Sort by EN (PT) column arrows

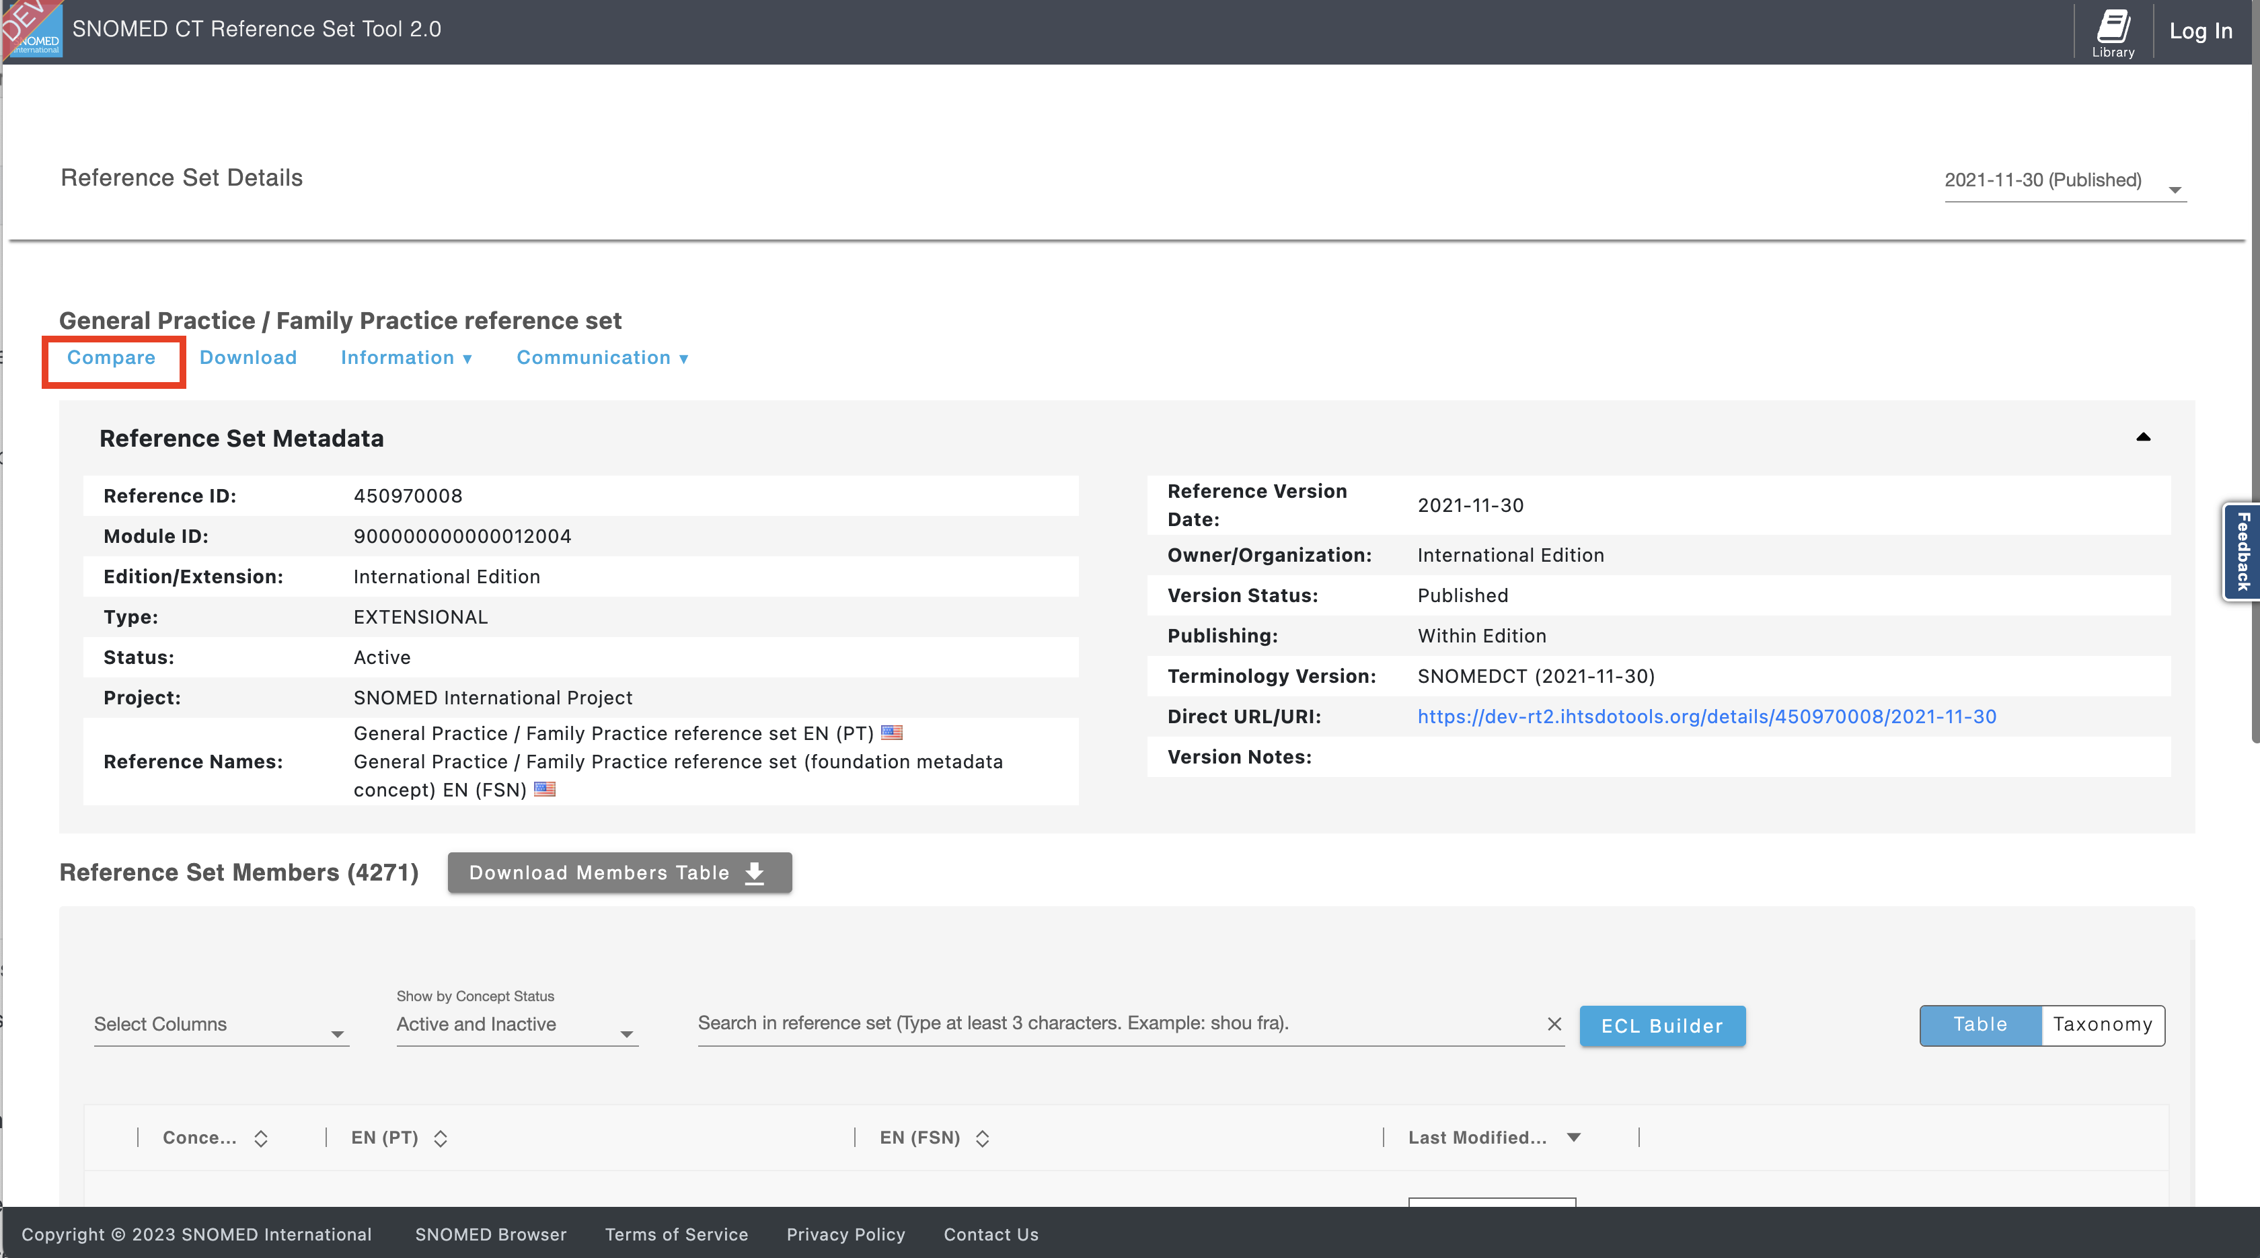click(x=441, y=1138)
